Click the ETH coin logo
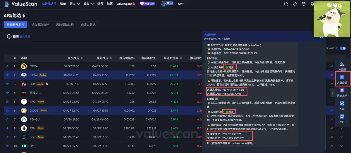The height and width of the screenshot is (153, 351). click(x=24, y=128)
